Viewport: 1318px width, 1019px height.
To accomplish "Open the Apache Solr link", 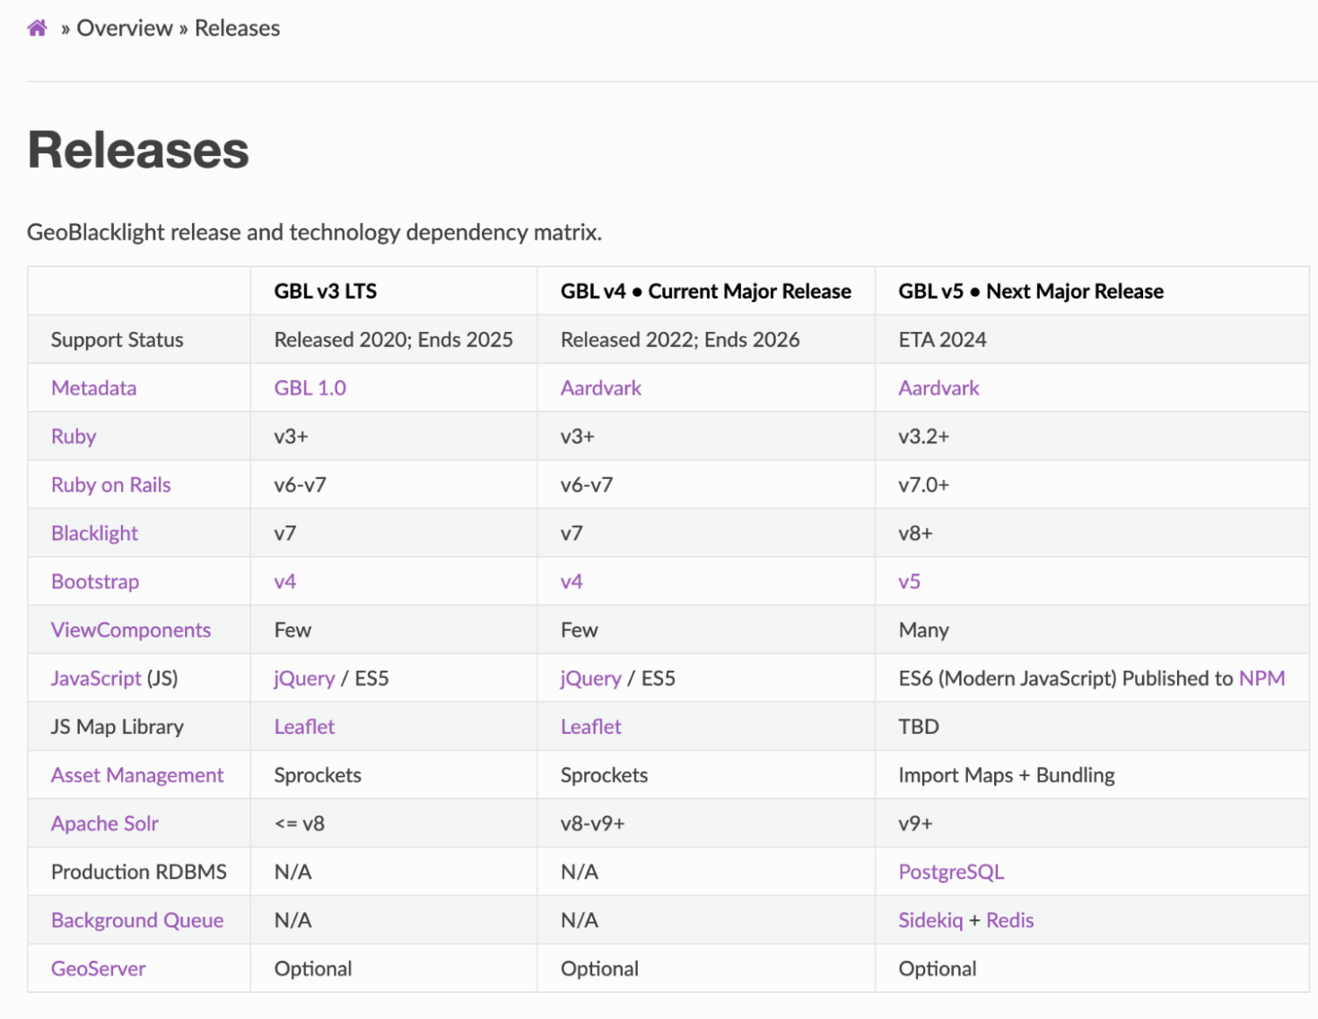I will point(105,823).
